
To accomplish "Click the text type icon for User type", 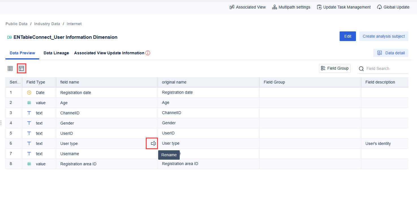I will point(29,144).
